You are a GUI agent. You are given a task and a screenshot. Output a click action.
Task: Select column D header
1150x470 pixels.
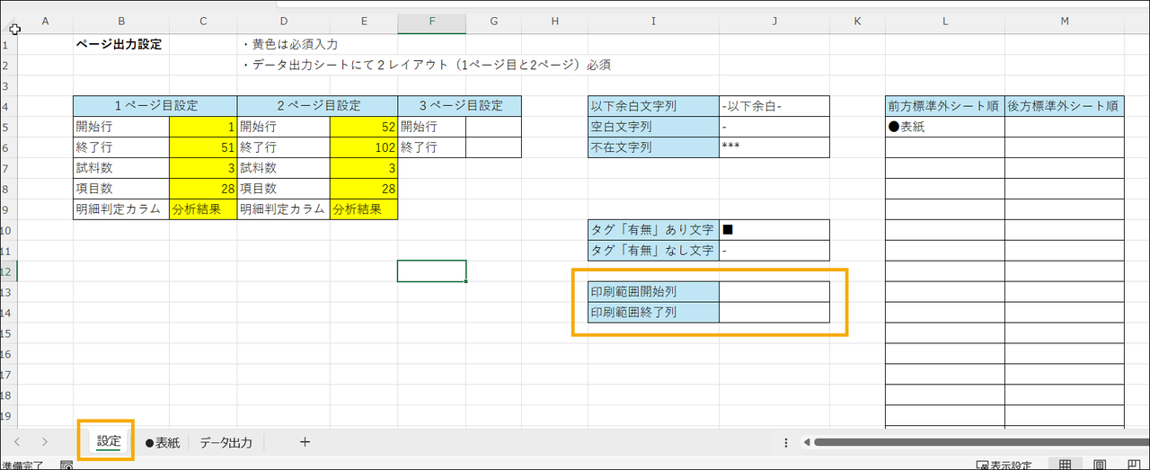pos(284,21)
